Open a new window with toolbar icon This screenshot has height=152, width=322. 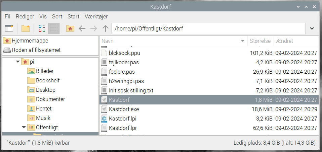point(9,28)
